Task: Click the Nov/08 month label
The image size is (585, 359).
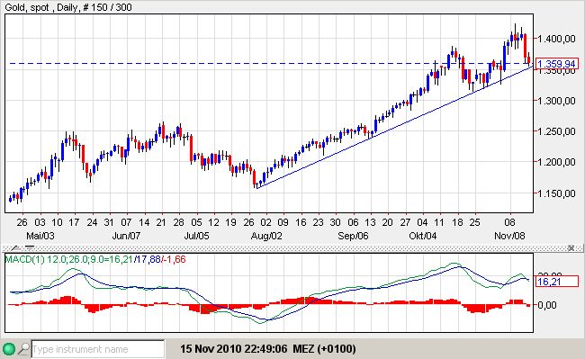Action: (509, 236)
